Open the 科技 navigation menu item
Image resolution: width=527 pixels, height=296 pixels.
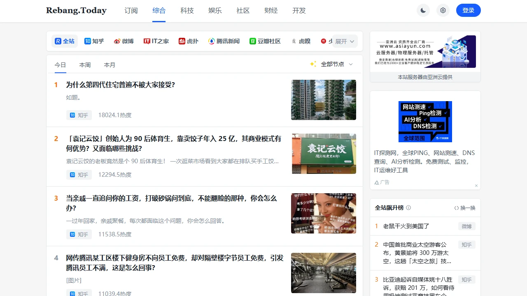[187, 11]
